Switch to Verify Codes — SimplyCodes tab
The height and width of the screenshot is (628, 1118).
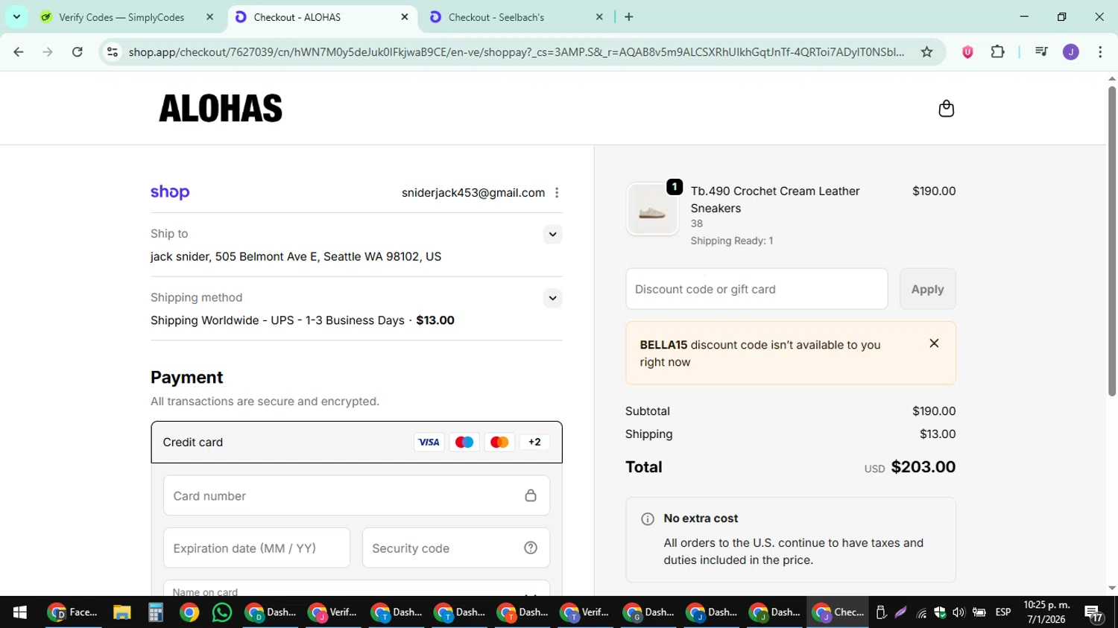[x=121, y=17]
